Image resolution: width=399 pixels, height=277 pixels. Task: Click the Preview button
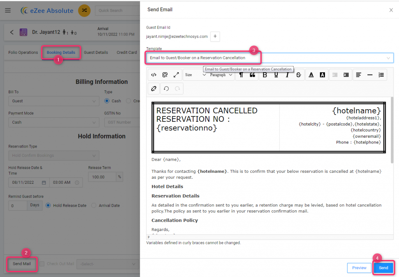359,268
